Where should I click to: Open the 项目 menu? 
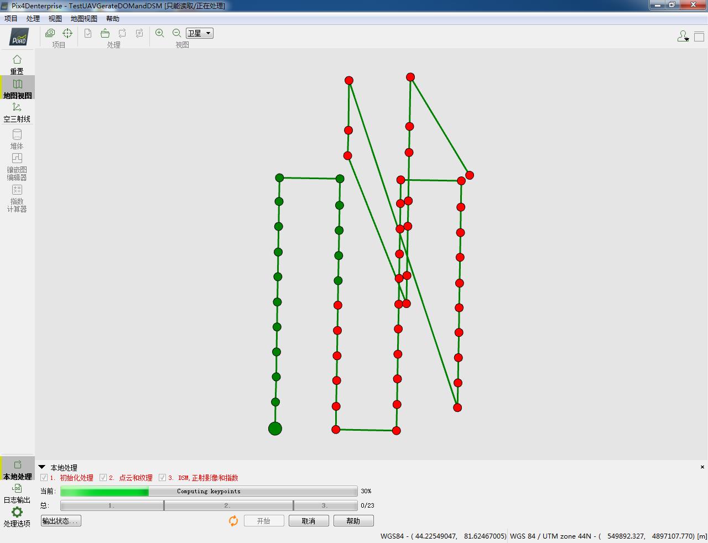tap(11, 18)
